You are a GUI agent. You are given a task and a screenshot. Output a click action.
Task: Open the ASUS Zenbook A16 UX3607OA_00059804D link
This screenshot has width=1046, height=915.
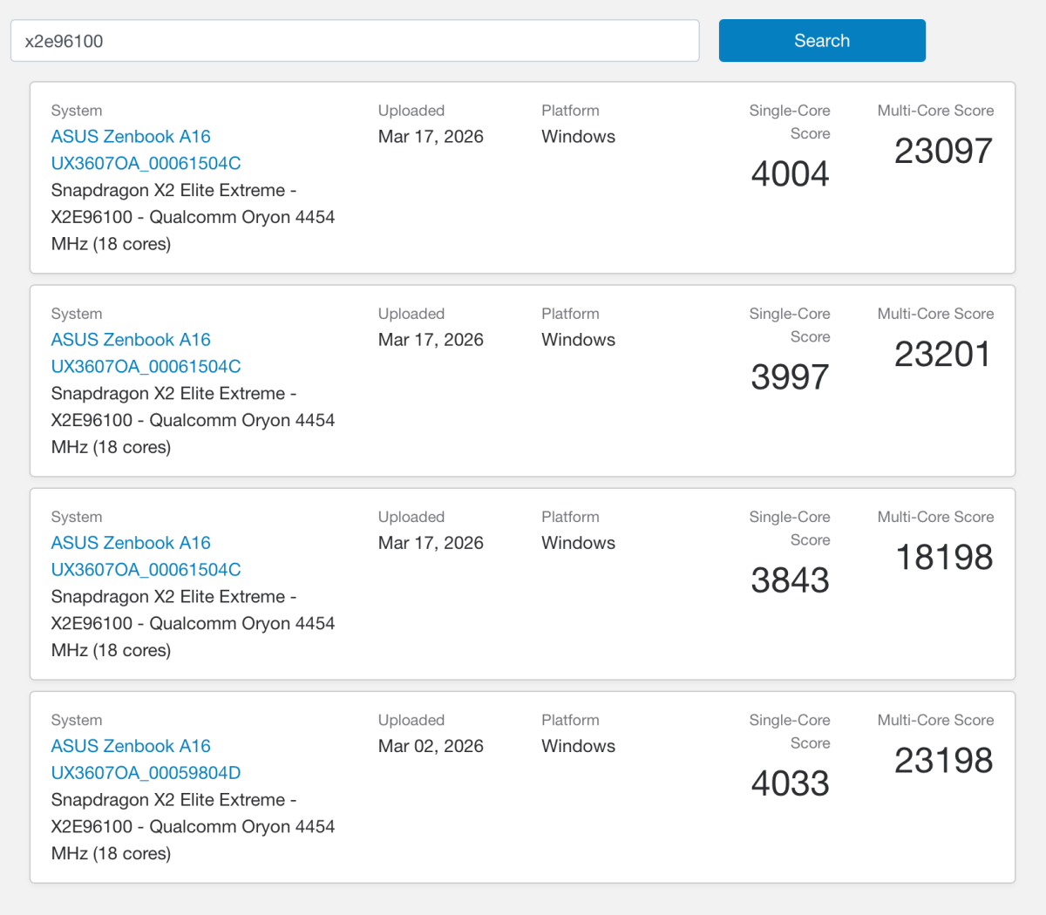coord(146,772)
